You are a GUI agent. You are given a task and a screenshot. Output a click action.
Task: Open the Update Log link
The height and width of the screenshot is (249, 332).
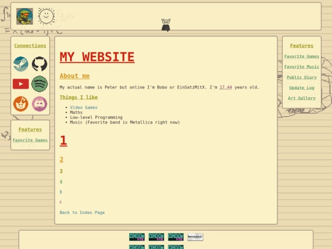pos(302,88)
